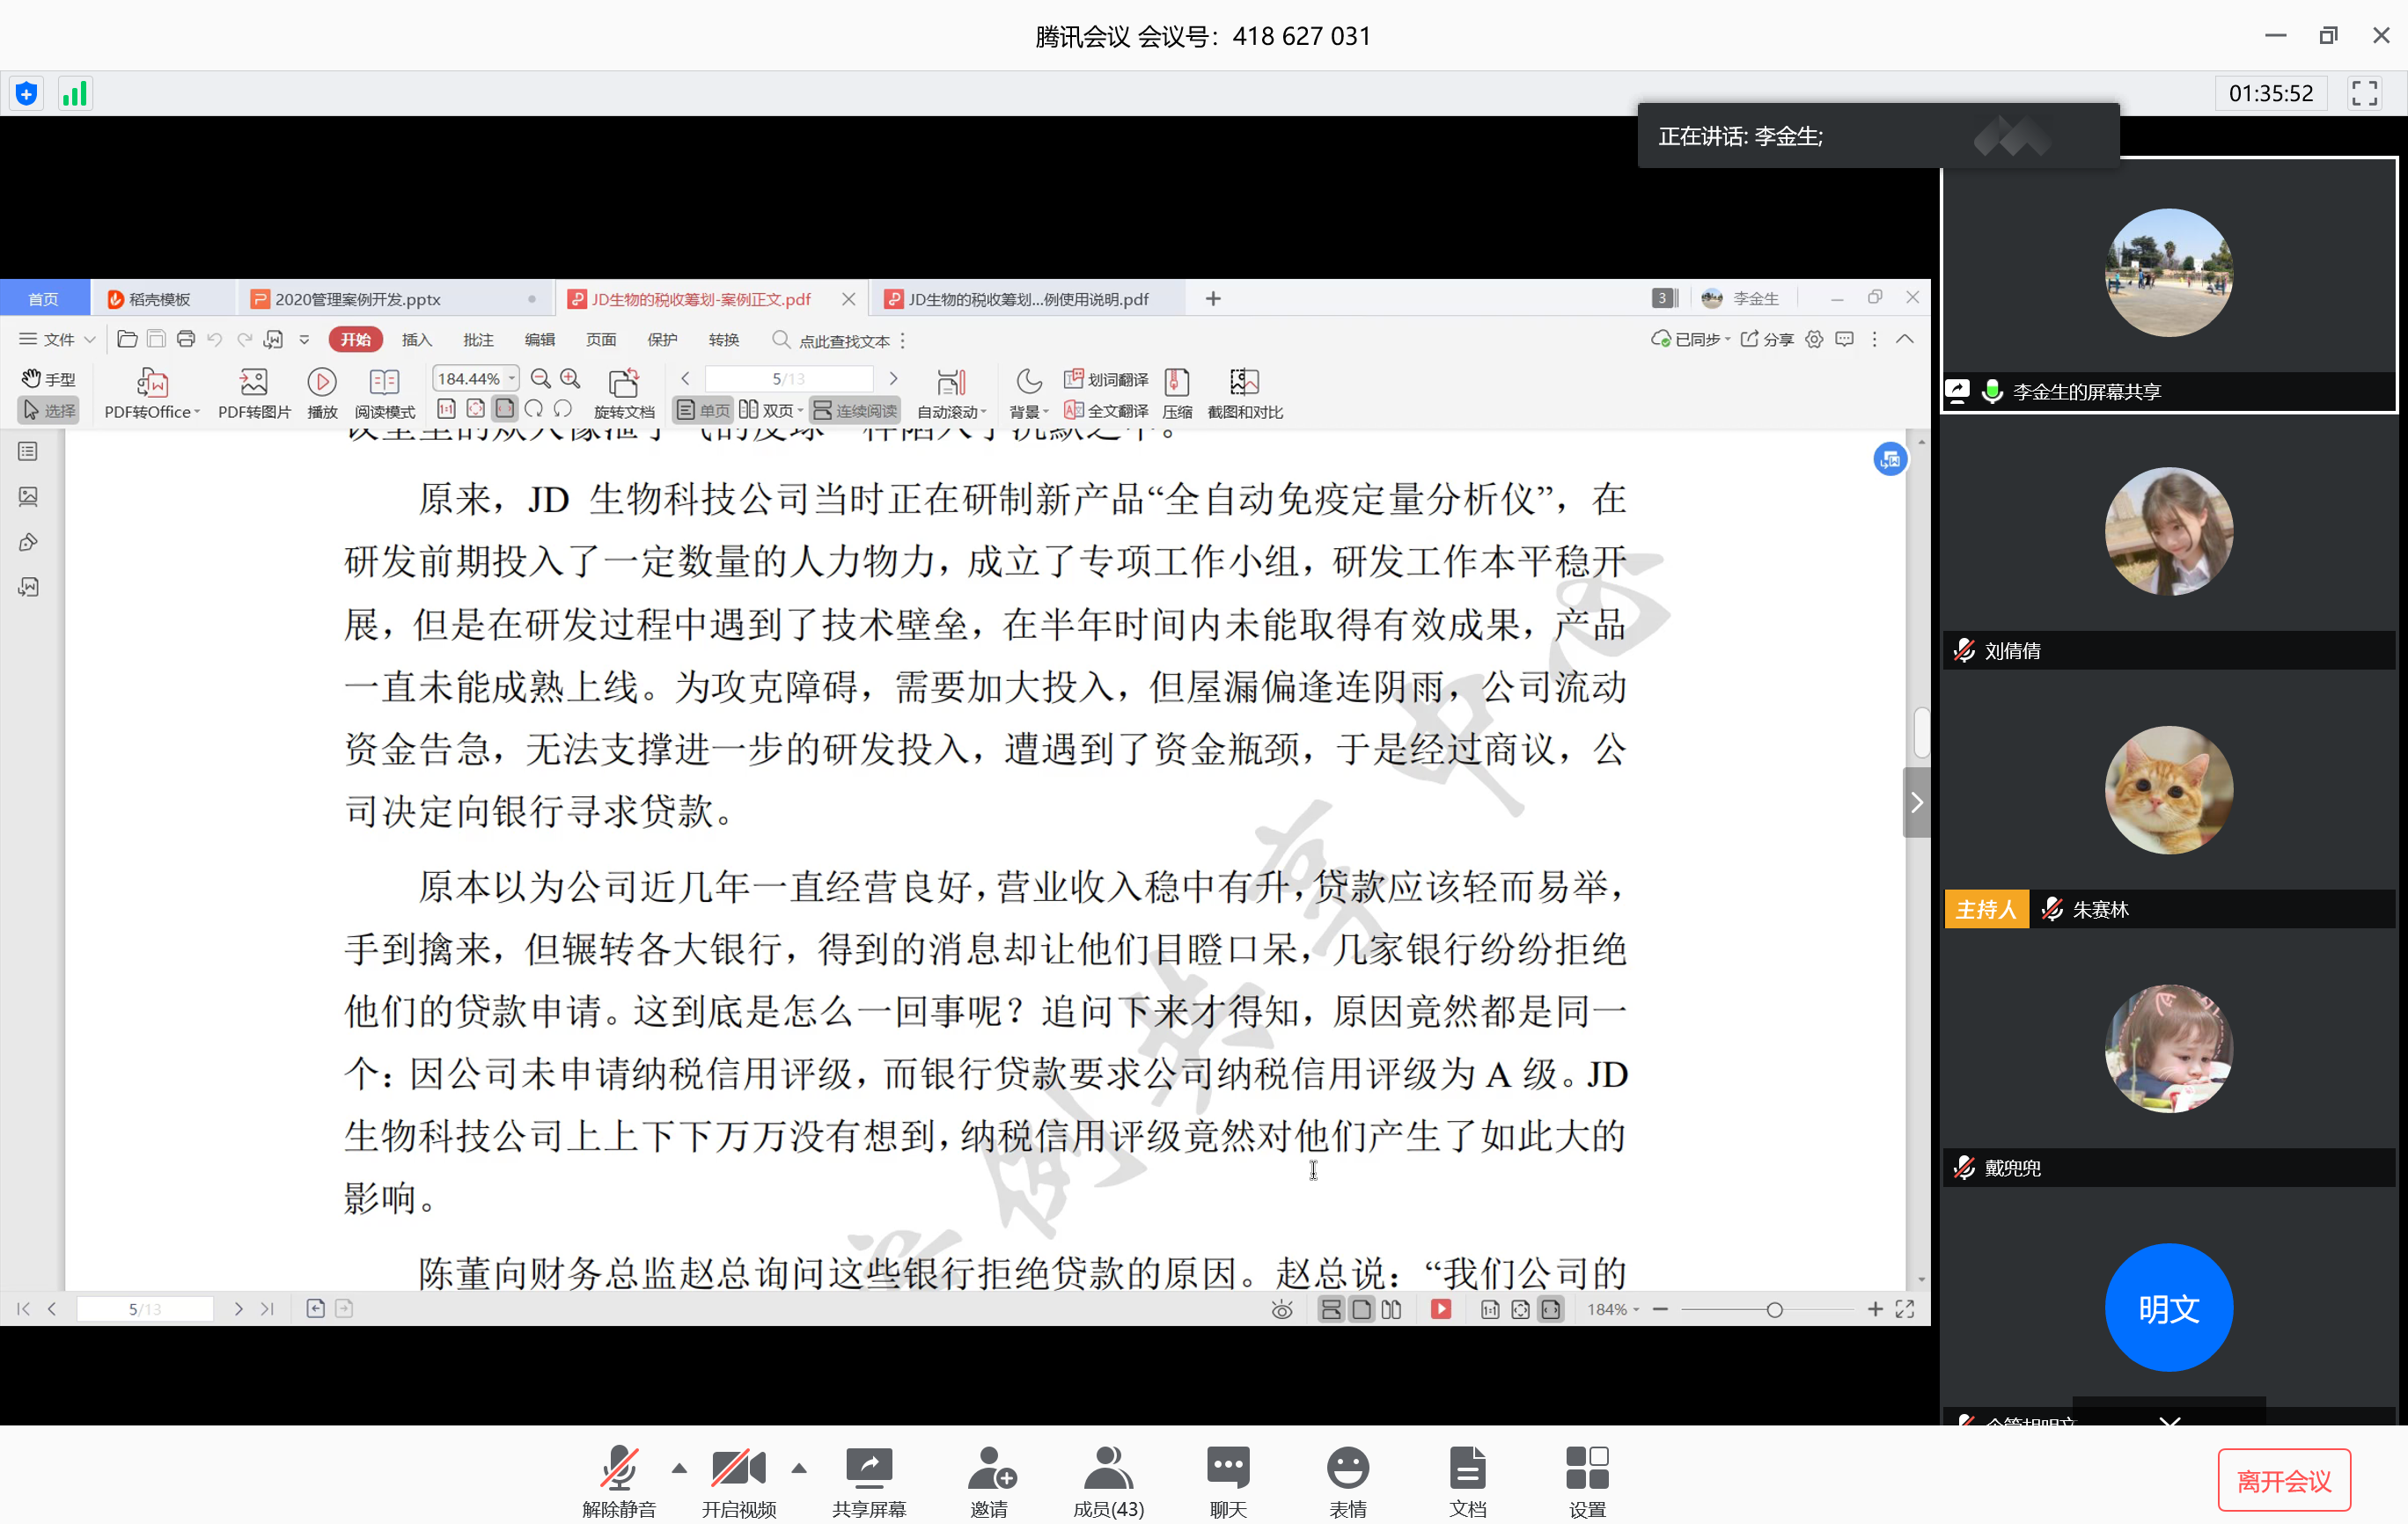Start 共享屏幕 screen sharing

[x=869, y=1481]
